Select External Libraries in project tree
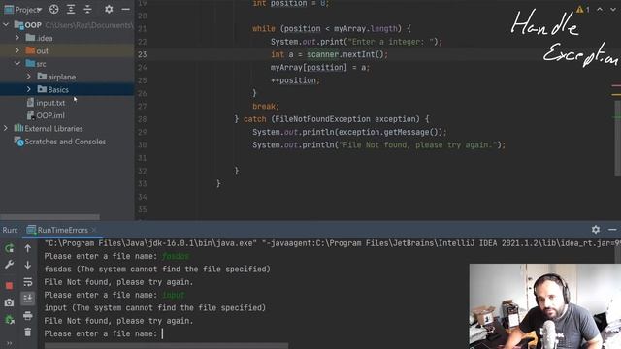Viewport: 621px width, 349px height. click(x=67, y=128)
